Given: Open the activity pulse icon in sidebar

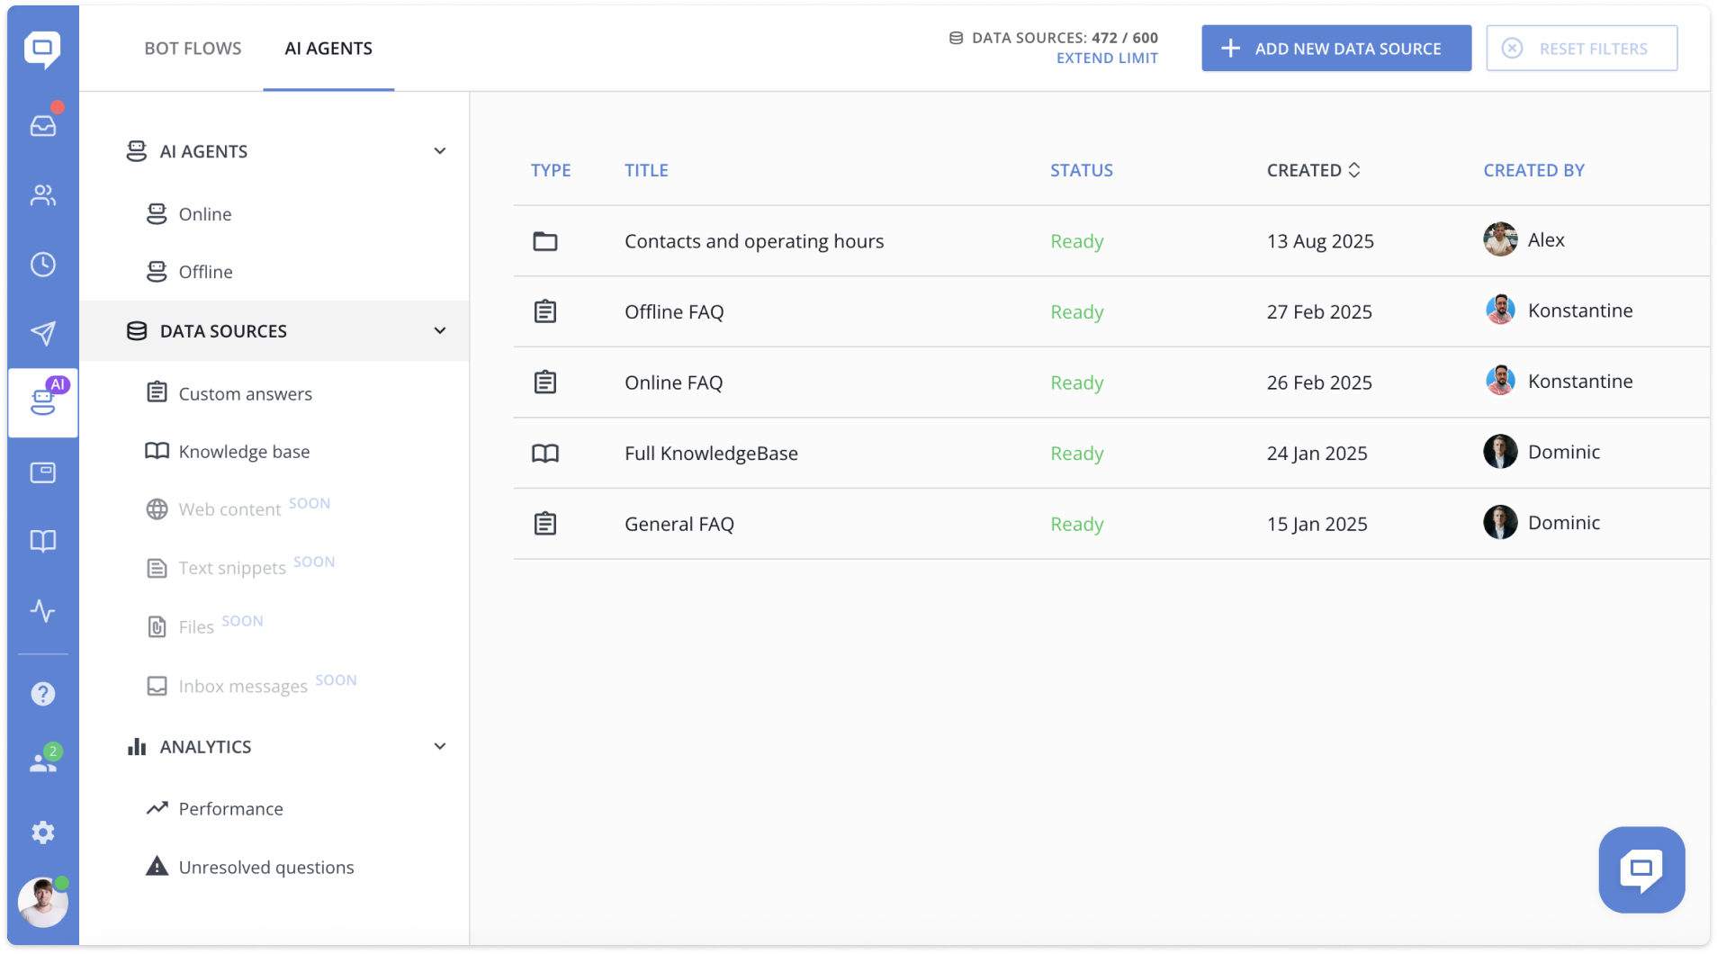Looking at the screenshot, I should click(42, 611).
